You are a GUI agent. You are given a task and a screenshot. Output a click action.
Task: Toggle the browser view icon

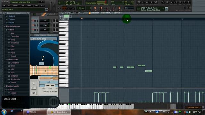151,2
